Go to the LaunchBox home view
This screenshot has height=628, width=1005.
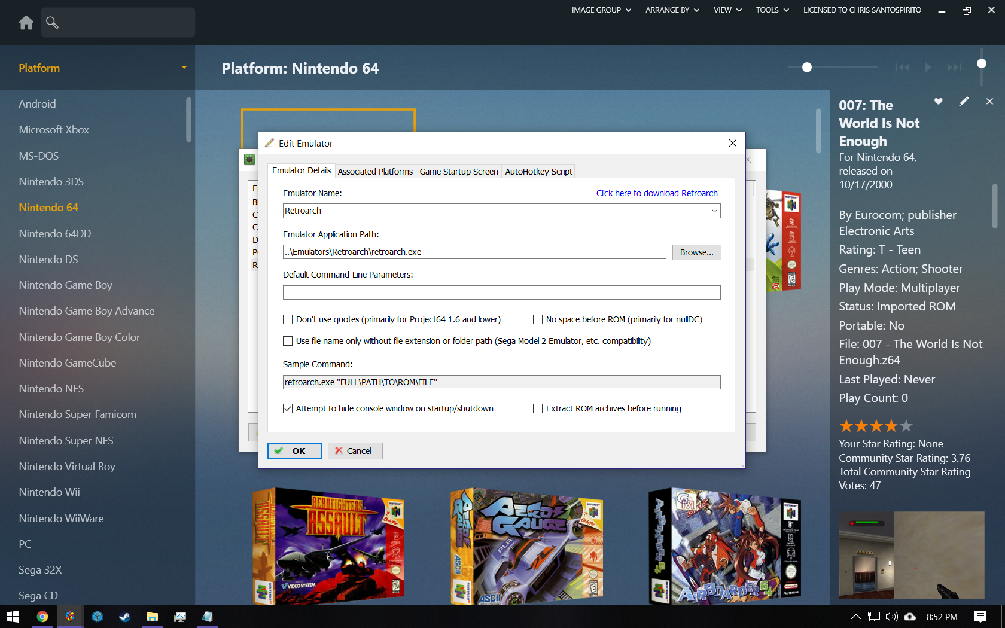26,23
